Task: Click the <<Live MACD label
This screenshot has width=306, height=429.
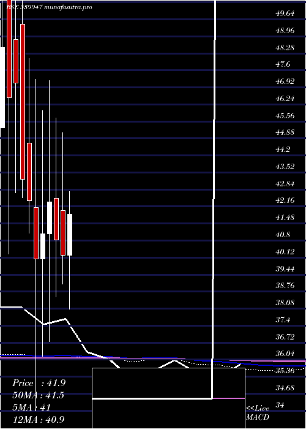Action: pyautogui.click(x=258, y=413)
